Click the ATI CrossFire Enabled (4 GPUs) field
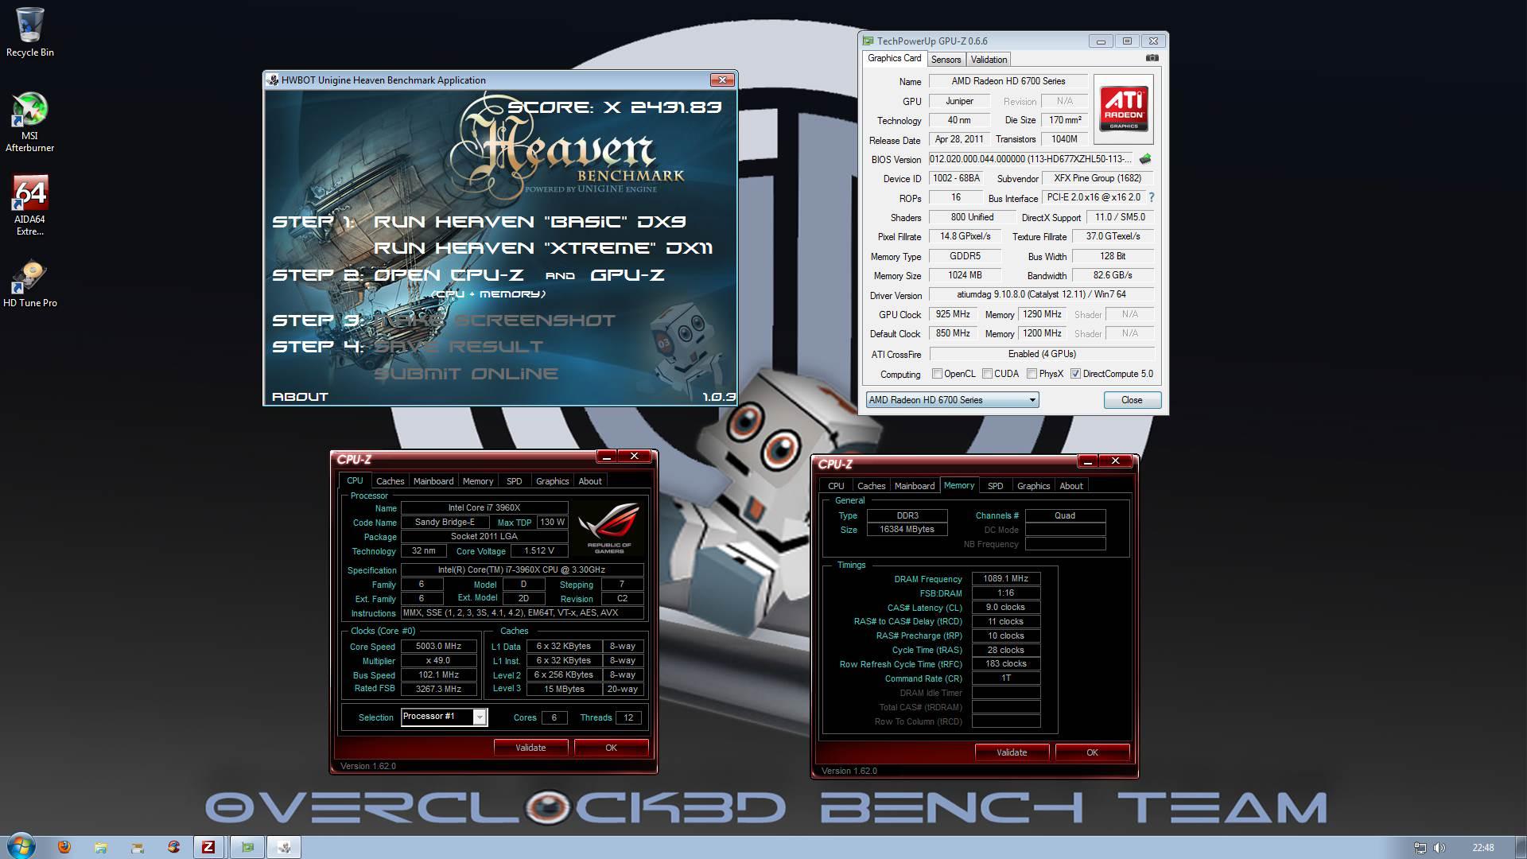 pyautogui.click(x=1041, y=354)
